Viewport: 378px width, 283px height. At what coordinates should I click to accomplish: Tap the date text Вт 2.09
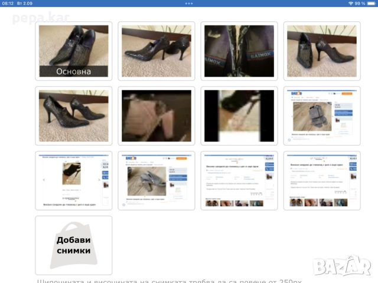coord(25,4)
